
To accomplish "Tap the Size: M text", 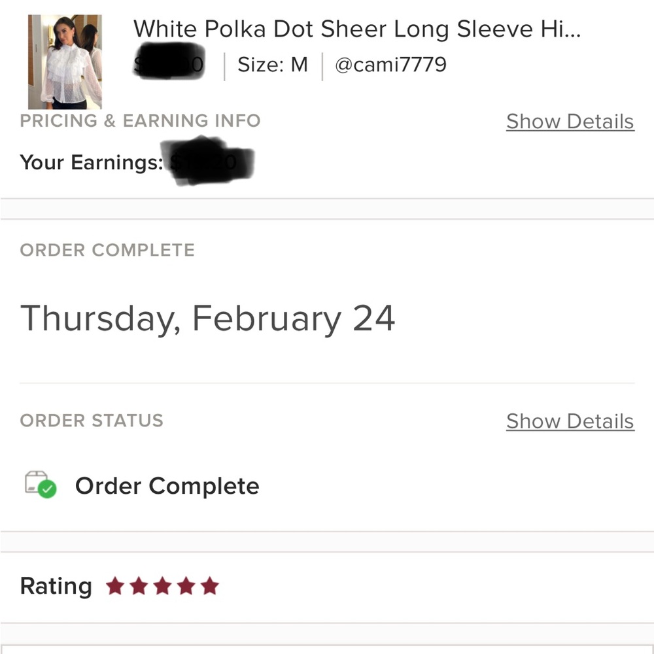I will [x=273, y=65].
